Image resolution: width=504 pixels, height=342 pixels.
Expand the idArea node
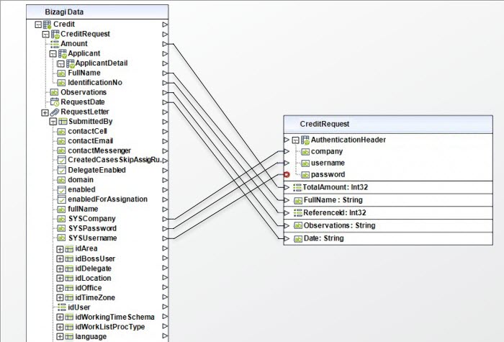[x=60, y=249]
